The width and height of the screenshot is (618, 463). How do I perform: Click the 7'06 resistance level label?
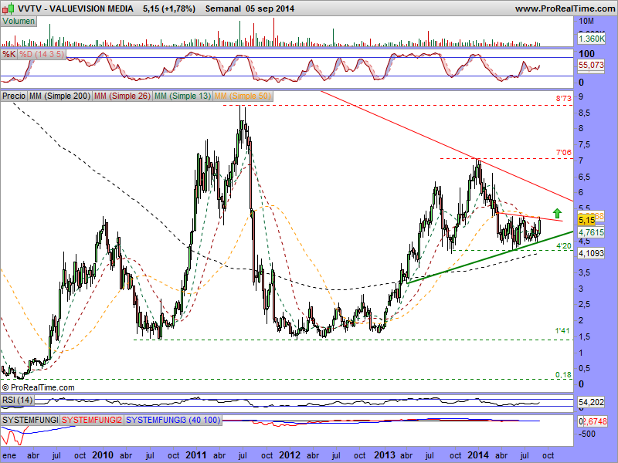pyautogui.click(x=563, y=152)
